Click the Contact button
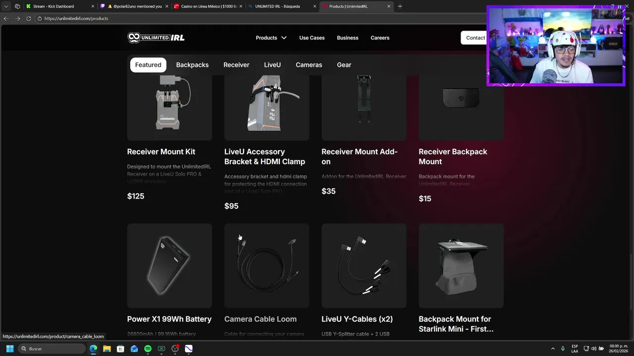Viewport: 634px width, 356px height. 474,38
